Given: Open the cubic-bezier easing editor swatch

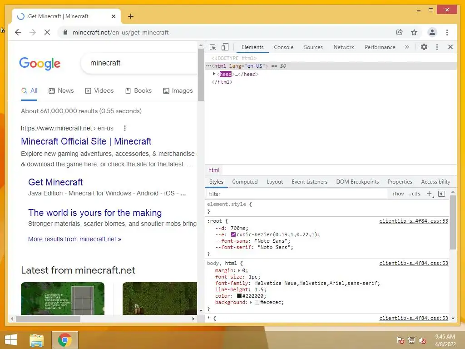Looking at the screenshot, I should pos(233,234).
